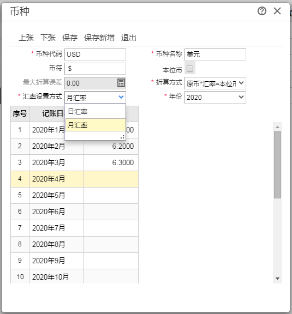Select 日汇率 from the dropdown list
Image resolution: width=292 pixels, height=314 pixels.
96,112
